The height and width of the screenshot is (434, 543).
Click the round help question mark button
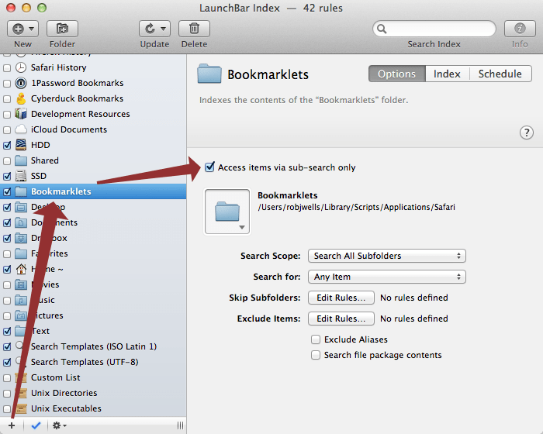pyautogui.click(x=527, y=133)
